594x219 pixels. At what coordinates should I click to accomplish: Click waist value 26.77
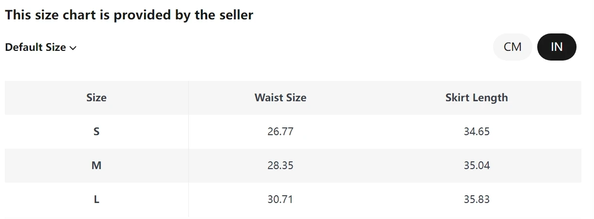(280, 131)
